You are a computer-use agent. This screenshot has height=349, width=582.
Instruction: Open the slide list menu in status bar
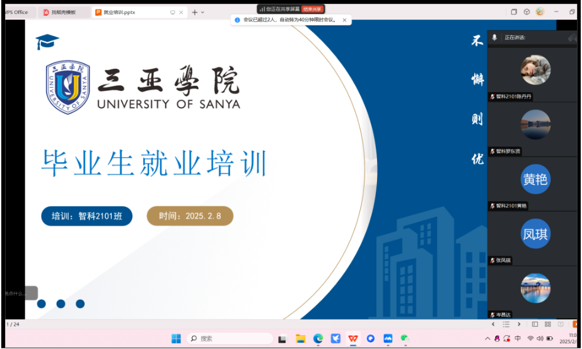point(506,324)
